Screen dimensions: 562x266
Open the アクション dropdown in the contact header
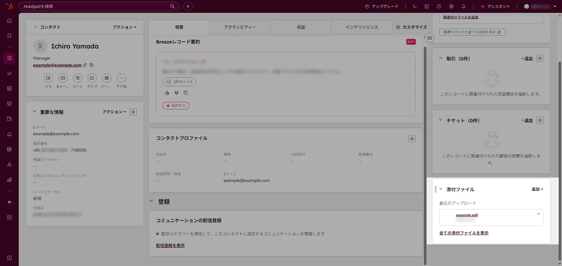tap(124, 27)
